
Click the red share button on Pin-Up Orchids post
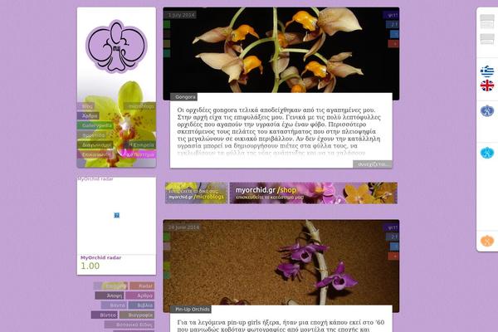[393, 256]
